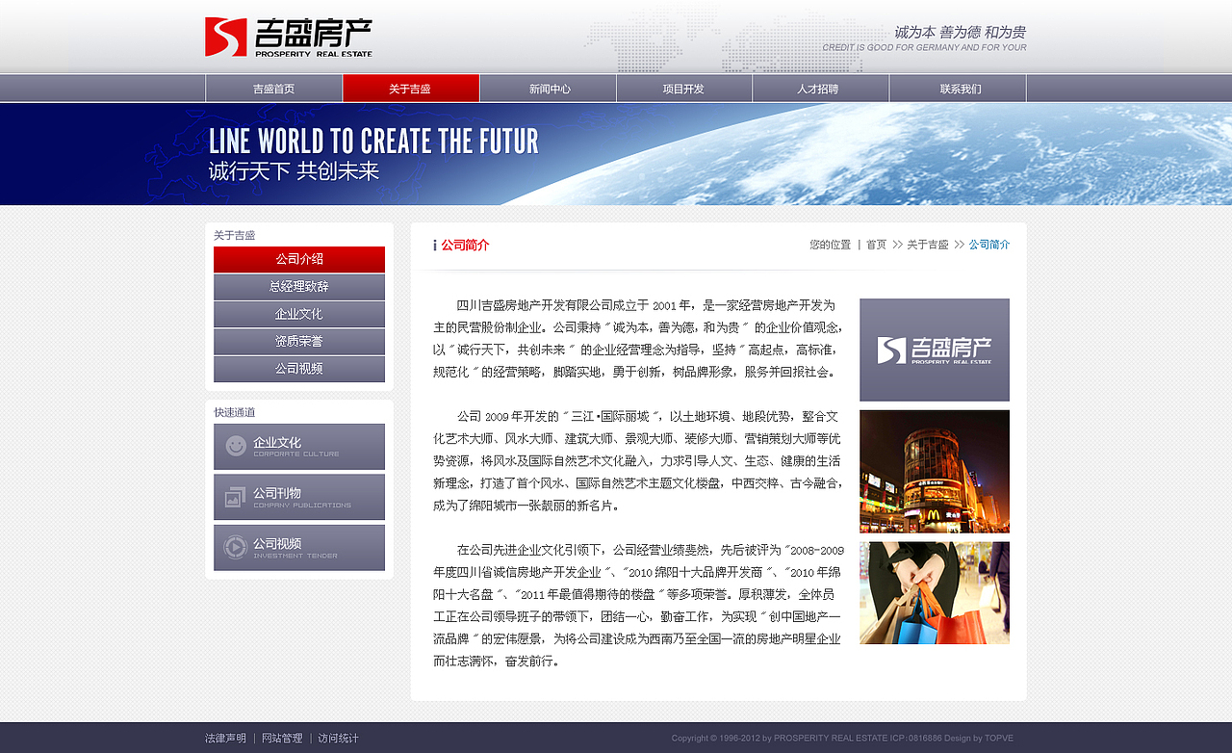Viewport: 1232px width, 753px height.
Task: Click the play icon on the 公司视频 quick link
Action: 236,547
